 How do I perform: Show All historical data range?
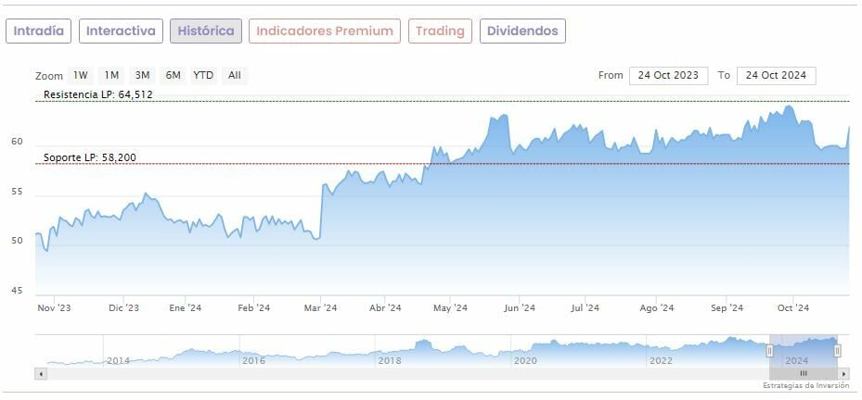pos(235,76)
